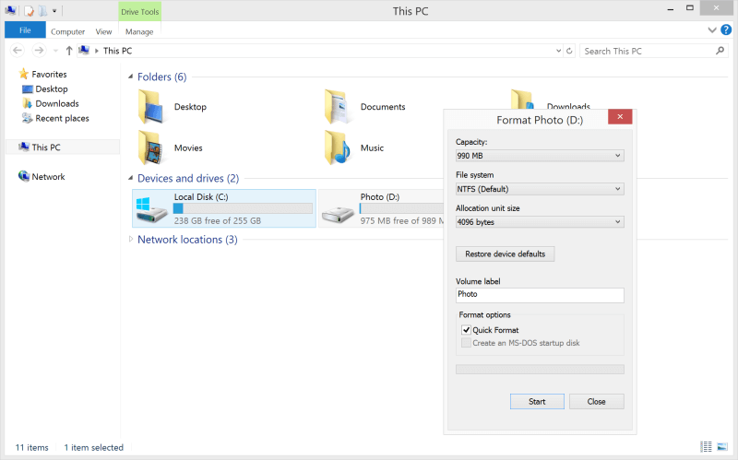Click the Forward navigation arrow
This screenshot has height=460, width=738.
coord(39,51)
